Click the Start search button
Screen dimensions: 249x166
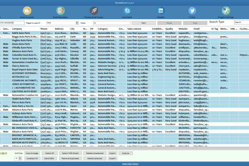tap(144, 23)
